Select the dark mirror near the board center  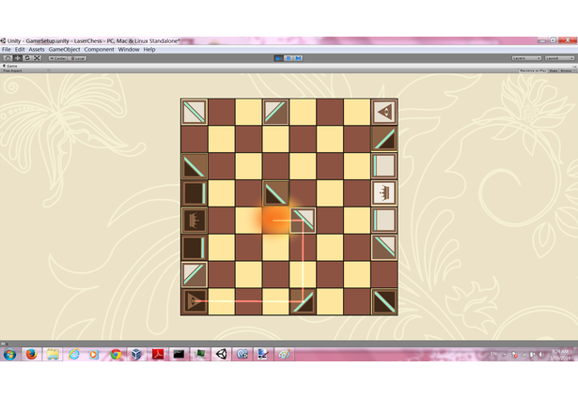pos(275,193)
